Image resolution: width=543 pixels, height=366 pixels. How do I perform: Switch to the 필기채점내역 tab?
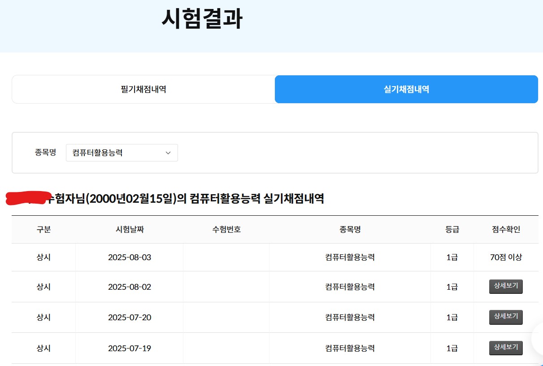pos(143,89)
